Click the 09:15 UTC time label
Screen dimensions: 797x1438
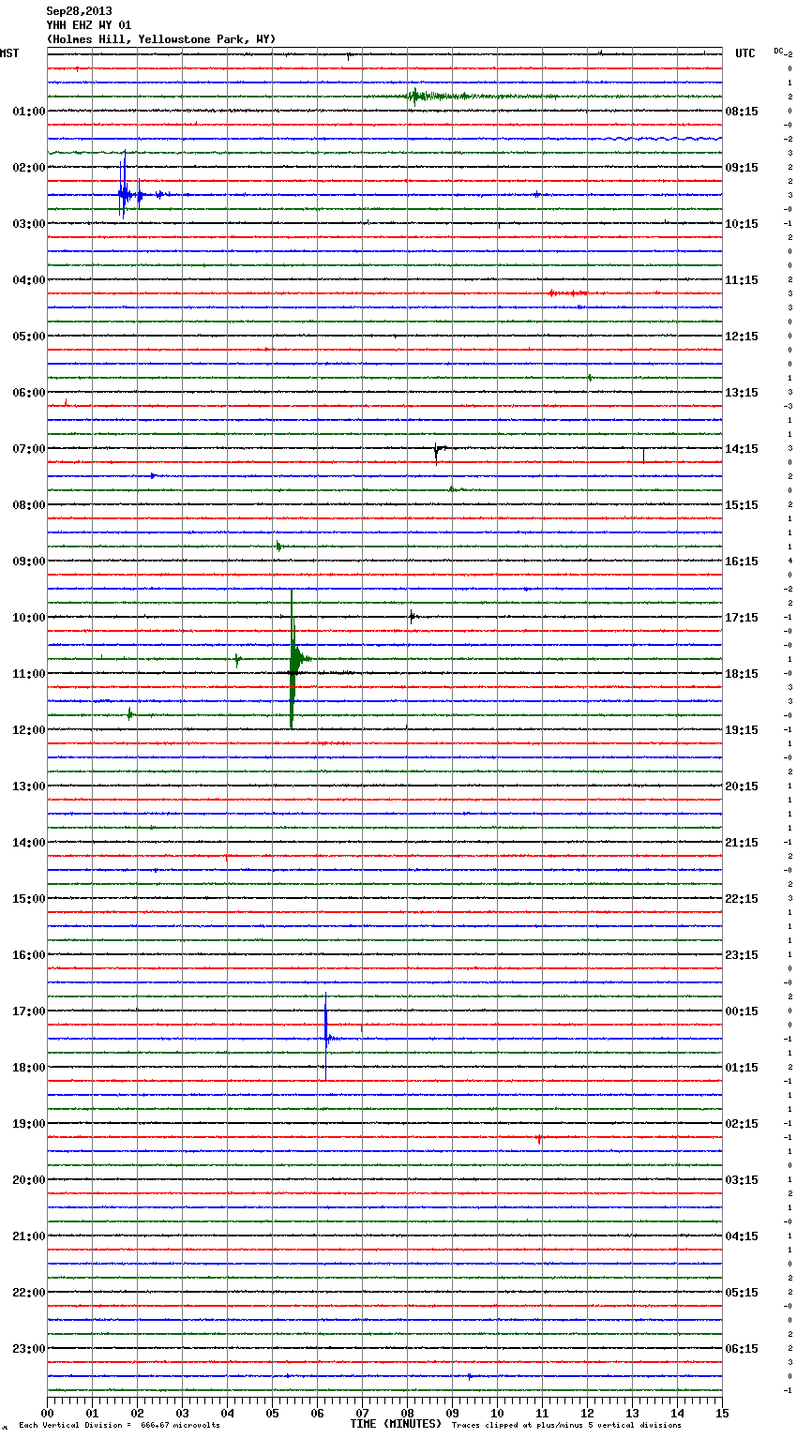click(742, 168)
